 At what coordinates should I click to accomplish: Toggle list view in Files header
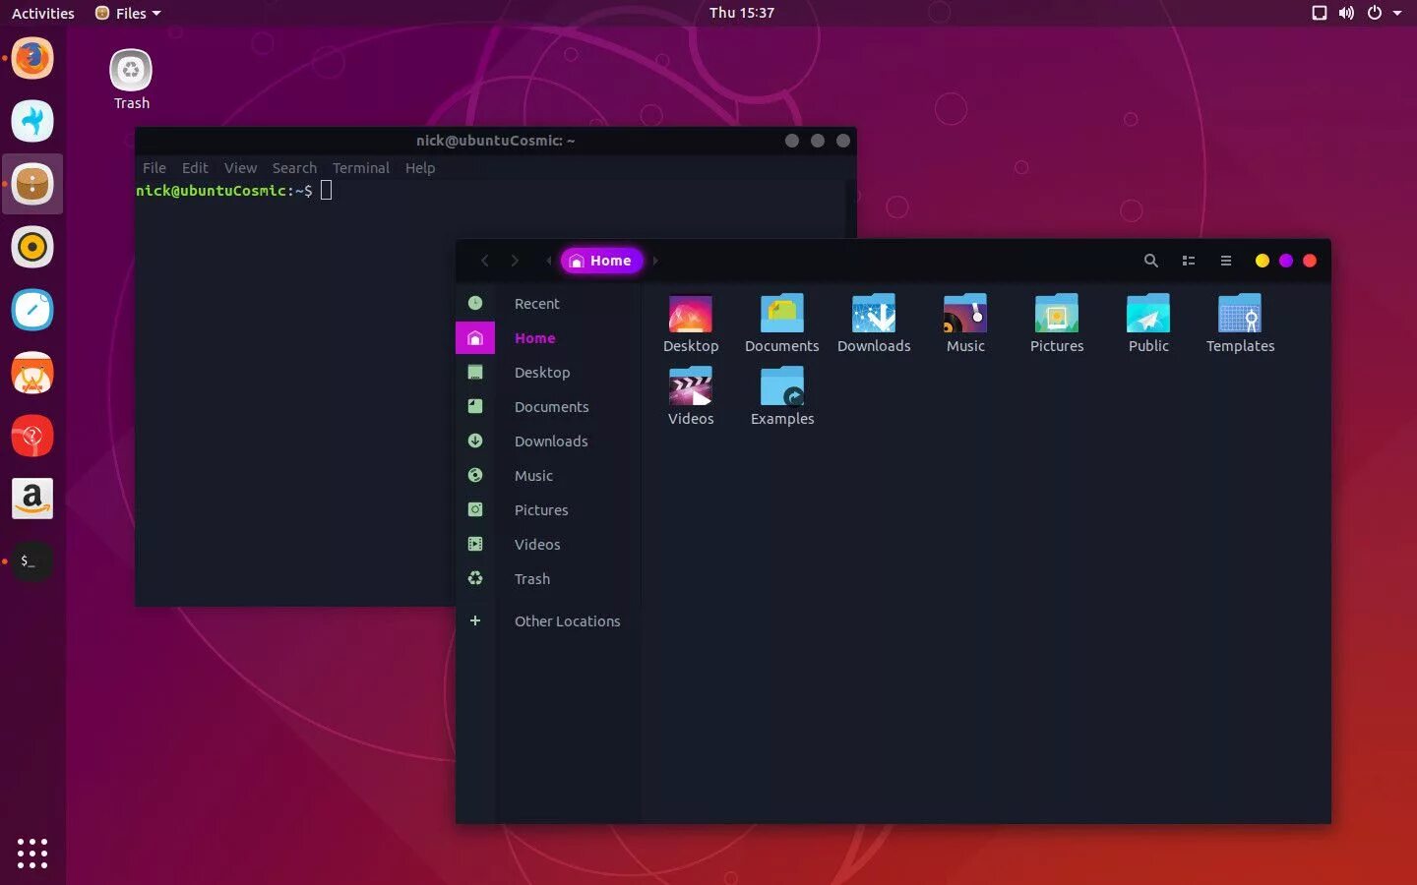coord(1189,261)
